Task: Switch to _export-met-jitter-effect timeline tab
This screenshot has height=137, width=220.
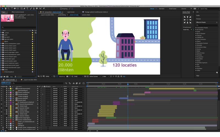Action: click(30, 80)
